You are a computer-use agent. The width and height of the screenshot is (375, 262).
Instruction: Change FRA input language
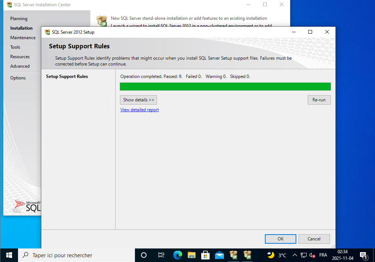[323, 255]
